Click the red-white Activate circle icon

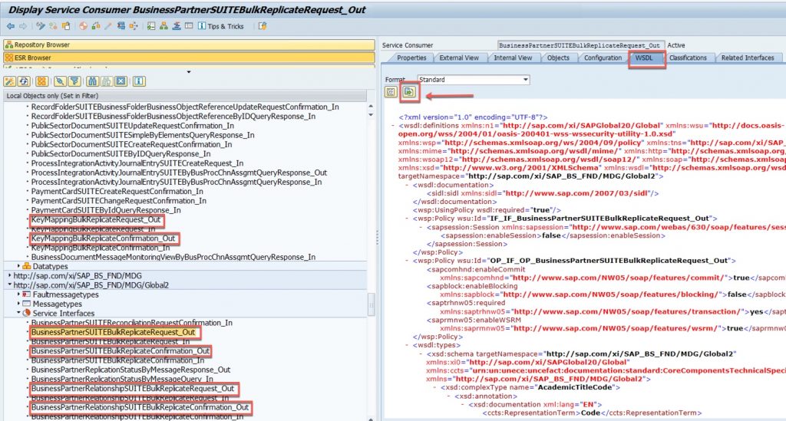(83, 26)
